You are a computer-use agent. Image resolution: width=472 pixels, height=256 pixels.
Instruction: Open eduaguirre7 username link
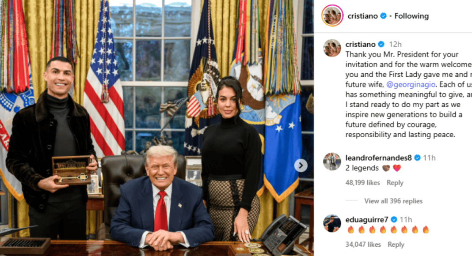367,220
